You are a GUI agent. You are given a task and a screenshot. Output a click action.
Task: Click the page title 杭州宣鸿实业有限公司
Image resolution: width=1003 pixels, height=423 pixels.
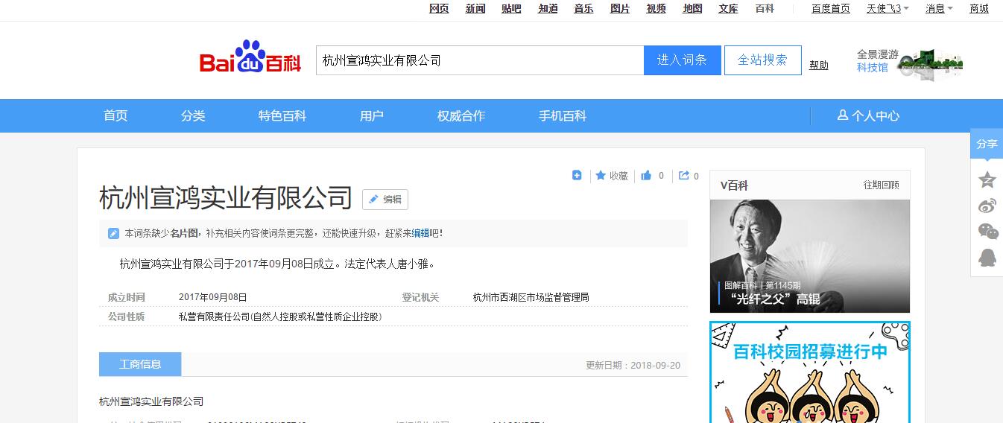(226, 198)
